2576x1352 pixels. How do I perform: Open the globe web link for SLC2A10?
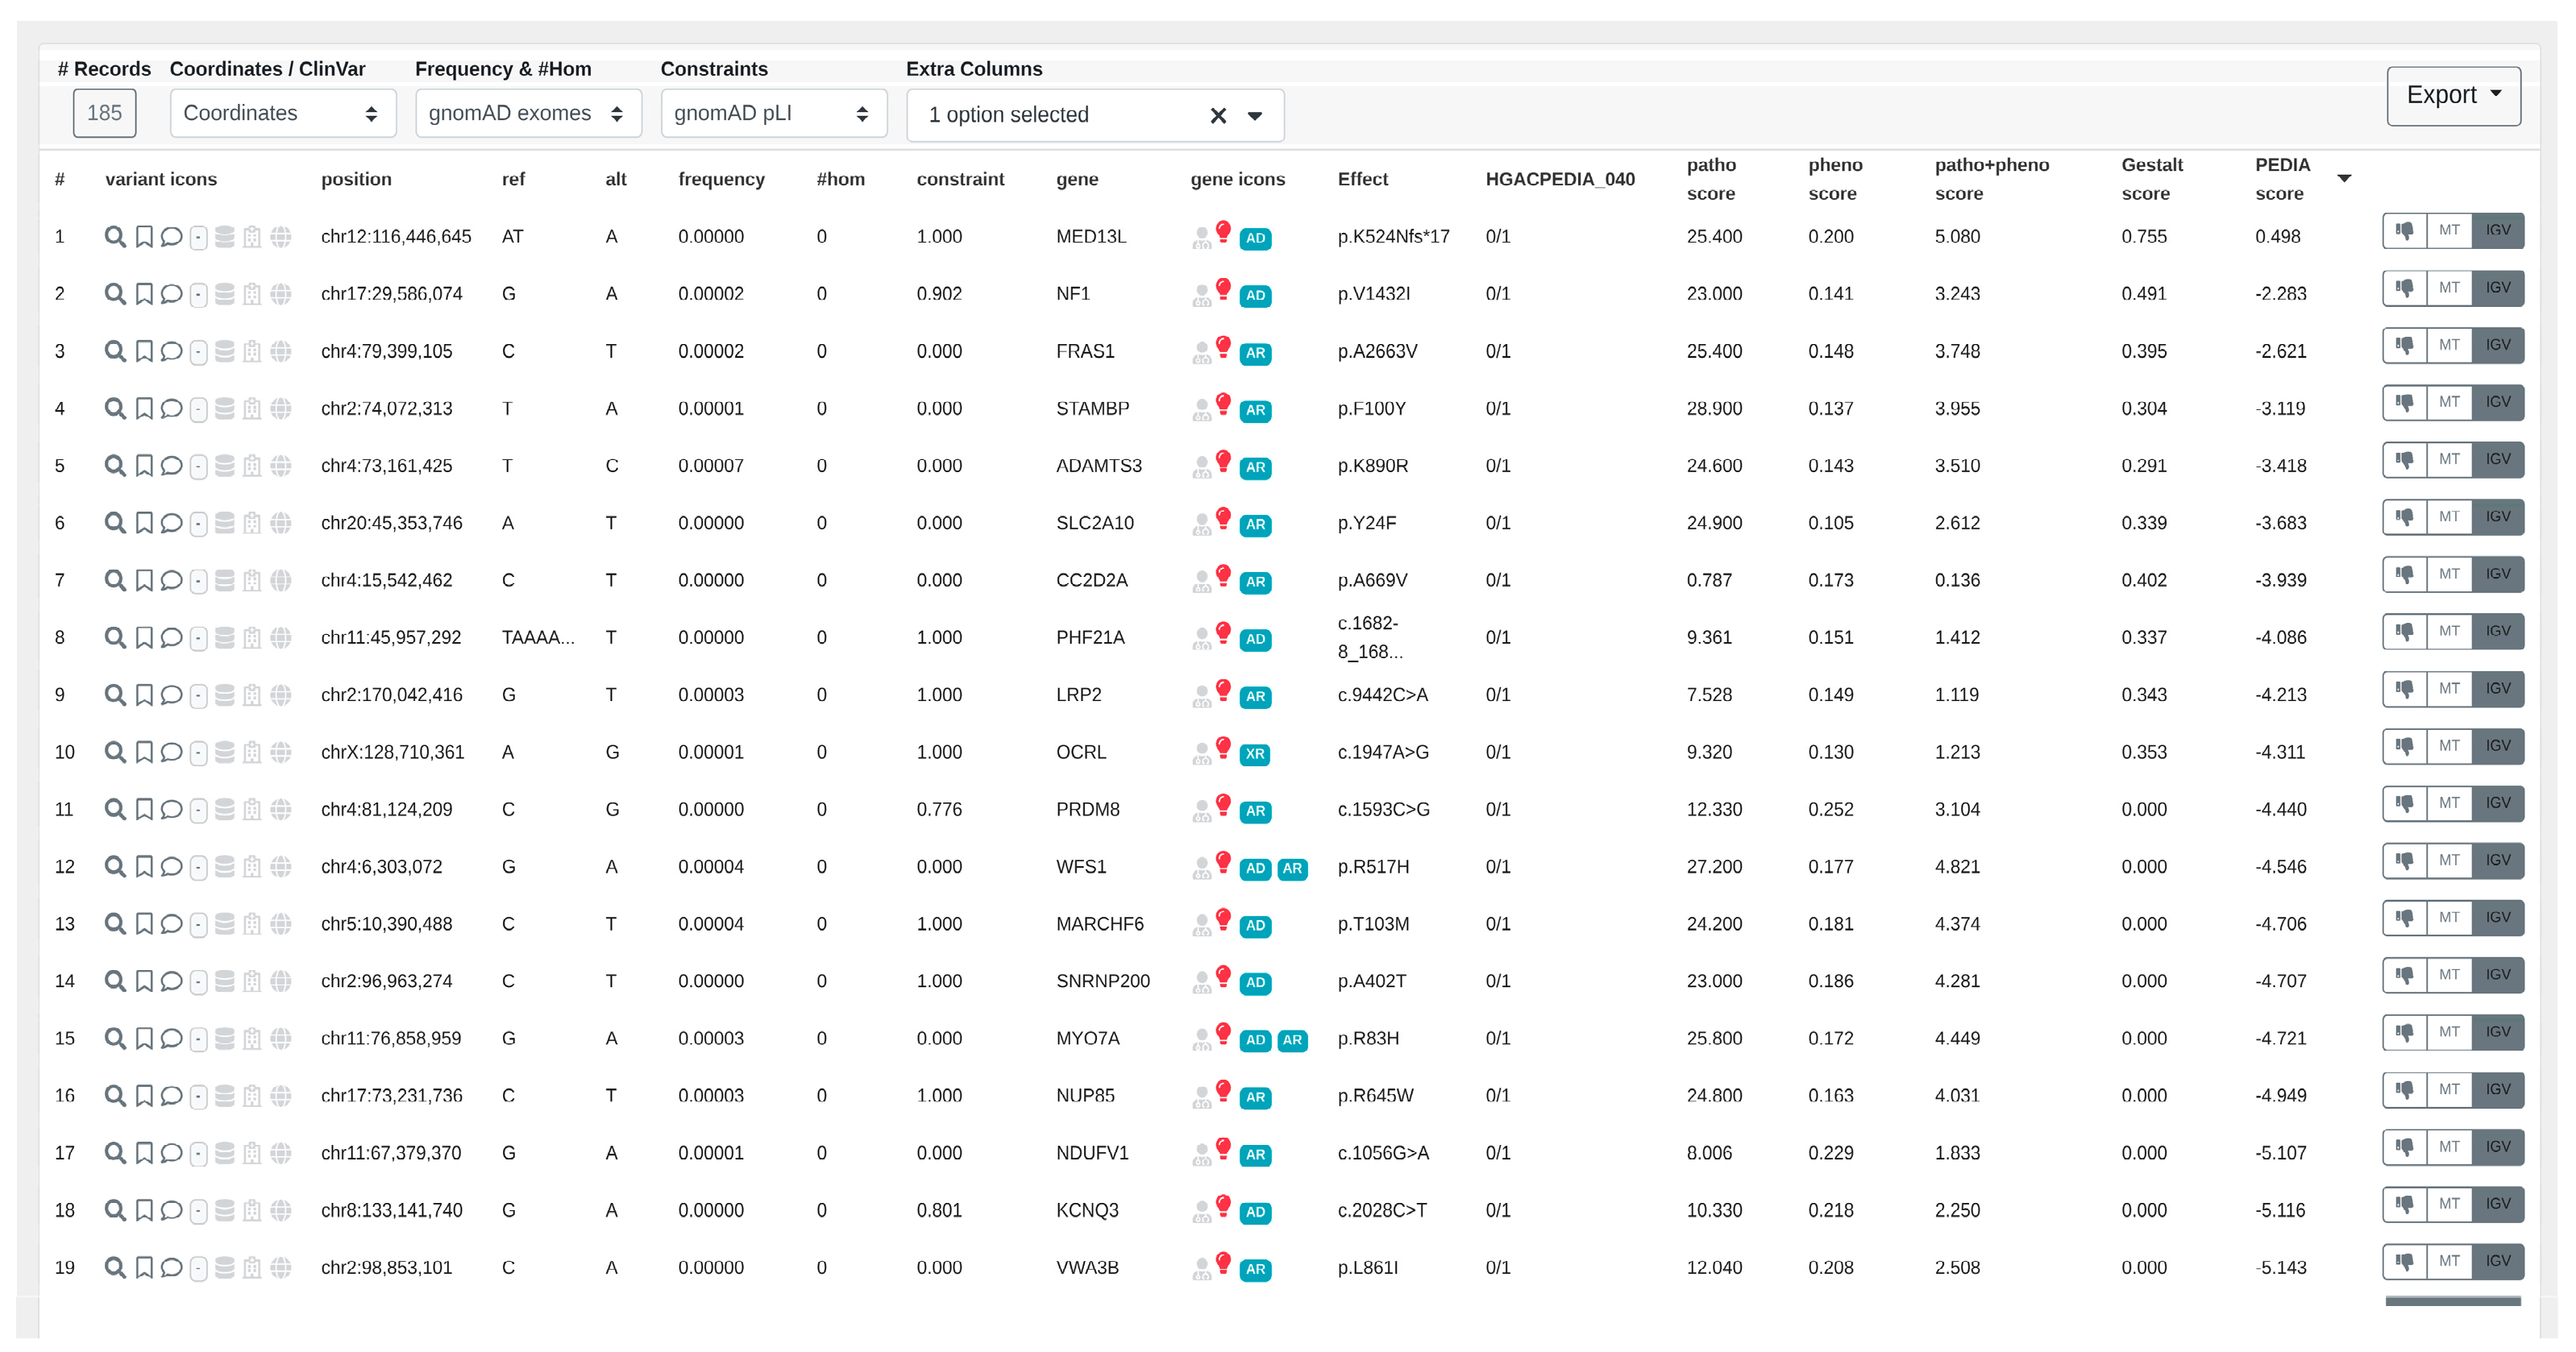tap(281, 522)
